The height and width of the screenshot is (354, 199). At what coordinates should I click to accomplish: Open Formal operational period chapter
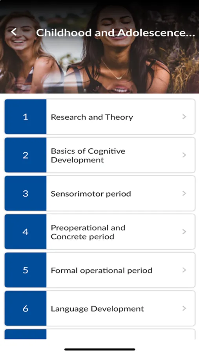100,270
